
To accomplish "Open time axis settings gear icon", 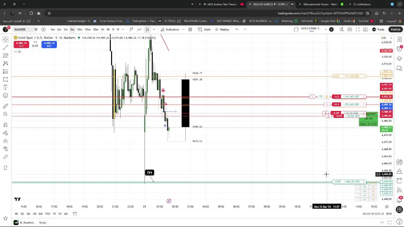I will tap(387, 207).
